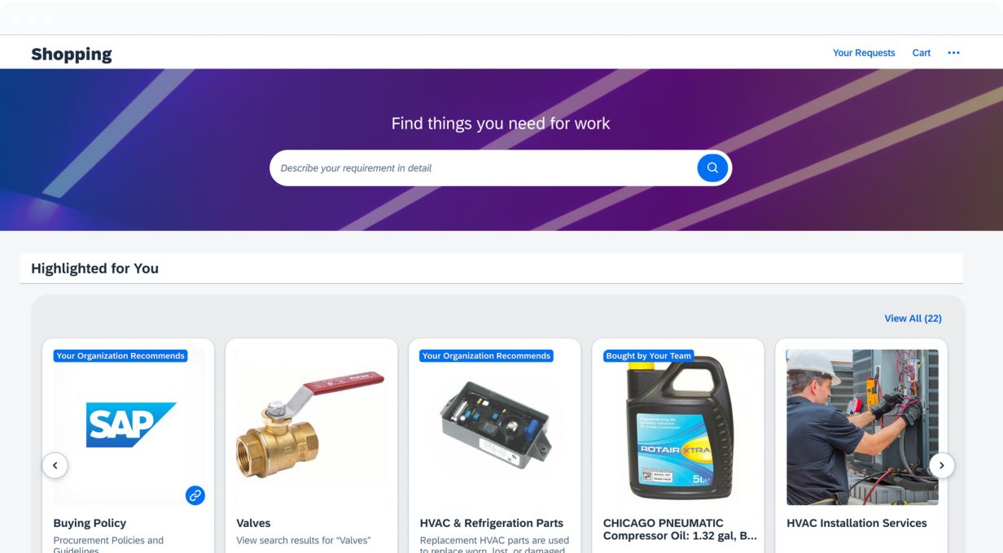1003x553 pixels.
Task: Click the carousel next arrow
Action: (942, 465)
